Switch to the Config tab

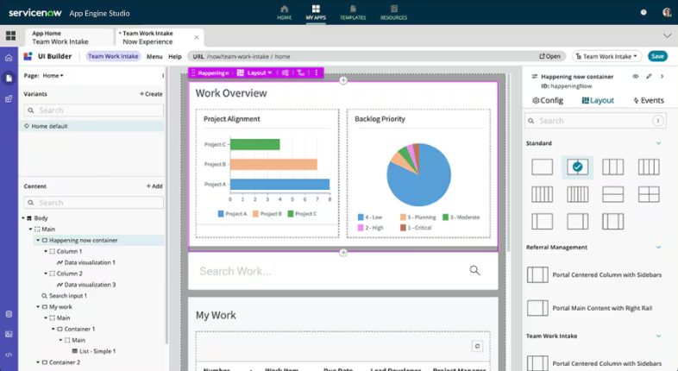click(x=548, y=100)
